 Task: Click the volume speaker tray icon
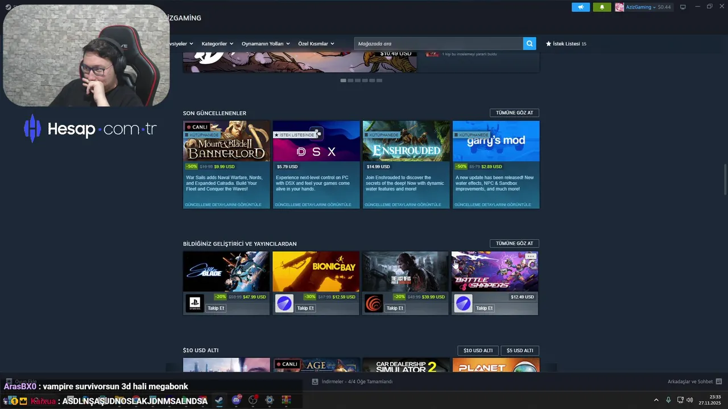(x=690, y=400)
